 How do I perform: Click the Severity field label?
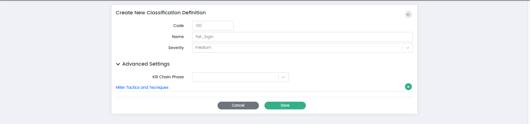point(176,48)
